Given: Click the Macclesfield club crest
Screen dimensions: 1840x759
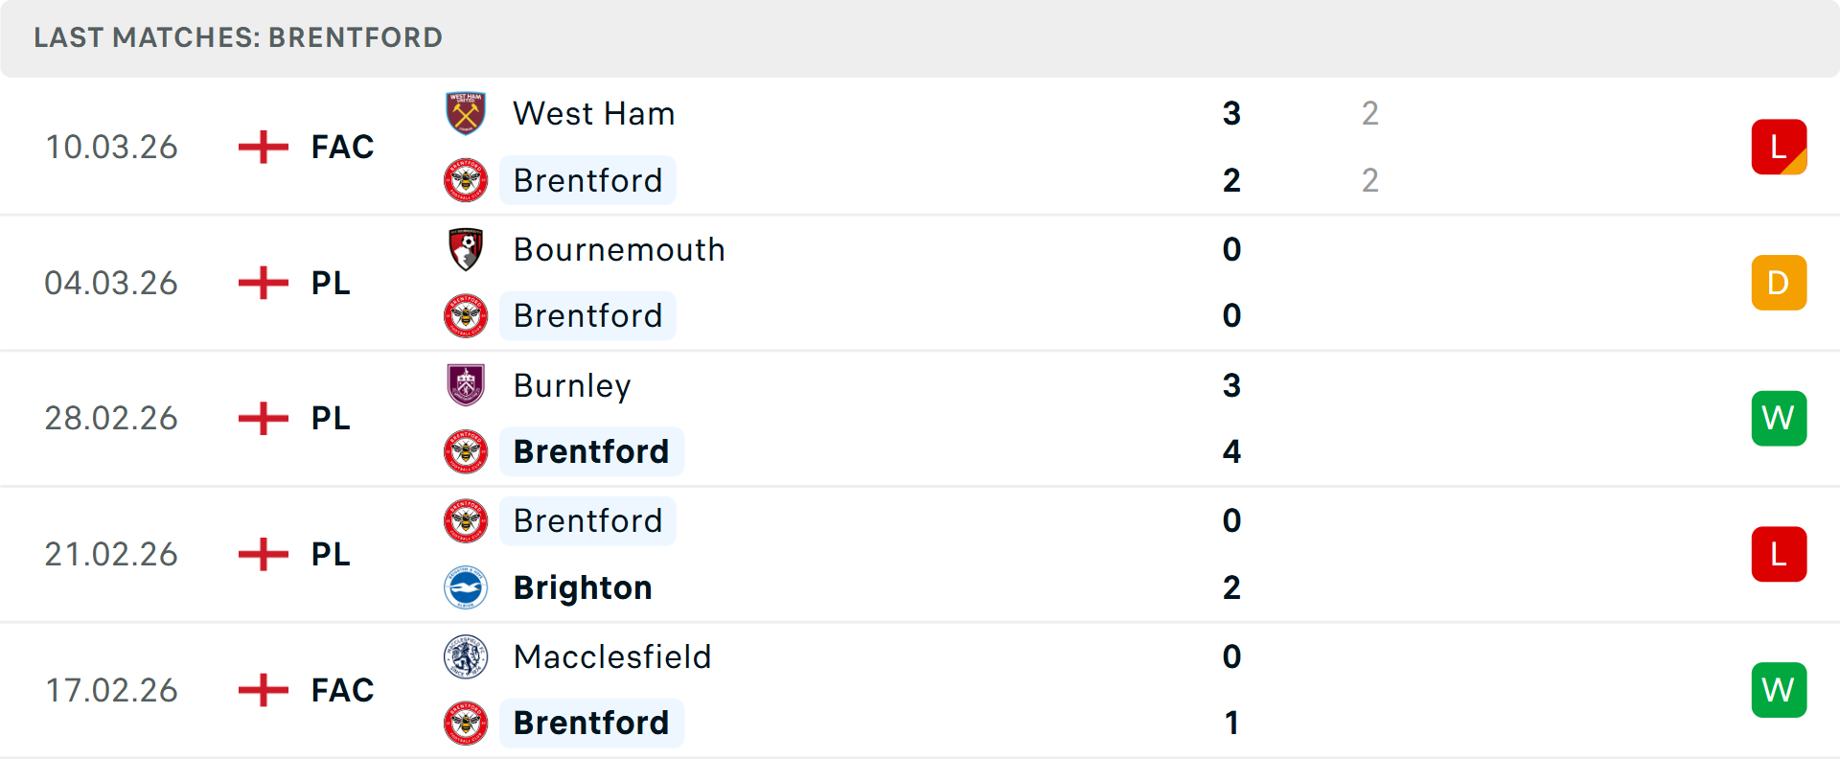Looking at the screenshot, I should click(x=466, y=657).
